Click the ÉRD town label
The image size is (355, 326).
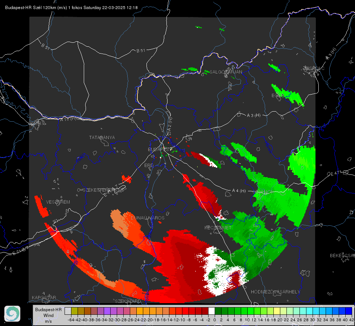tap(149, 166)
